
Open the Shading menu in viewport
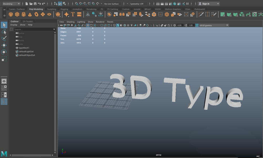point(70,22)
